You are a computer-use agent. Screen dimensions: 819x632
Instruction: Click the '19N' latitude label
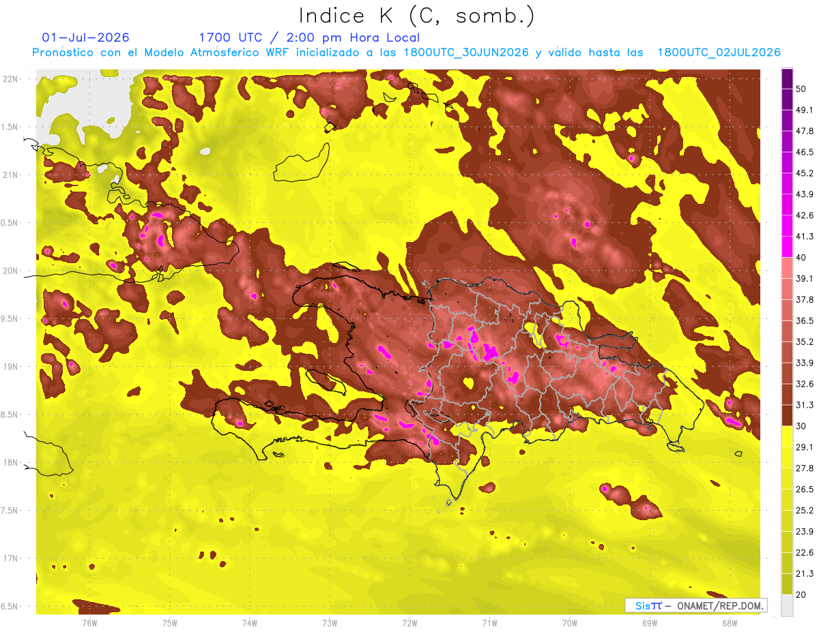point(11,367)
